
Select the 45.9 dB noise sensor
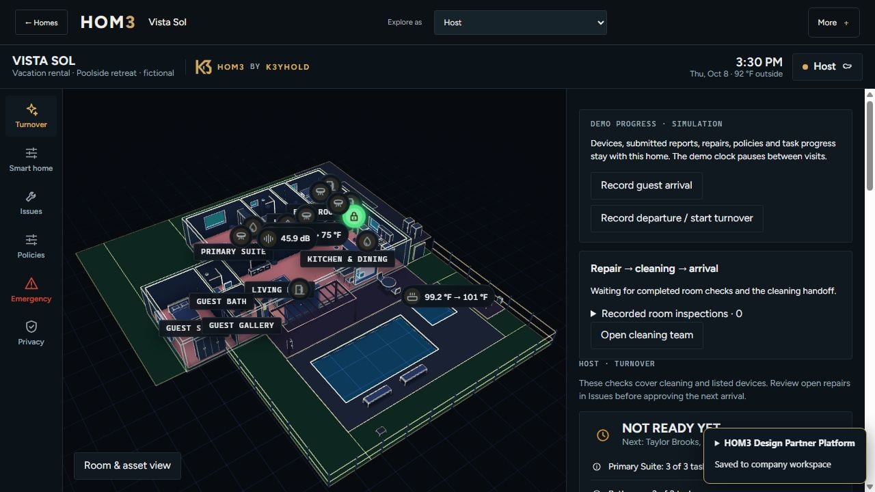[286, 238]
